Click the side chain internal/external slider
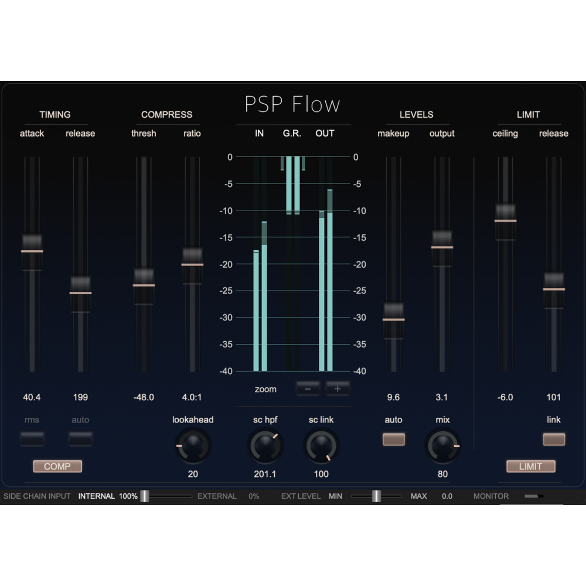The width and height of the screenshot is (586, 586). tap(145, 496)
